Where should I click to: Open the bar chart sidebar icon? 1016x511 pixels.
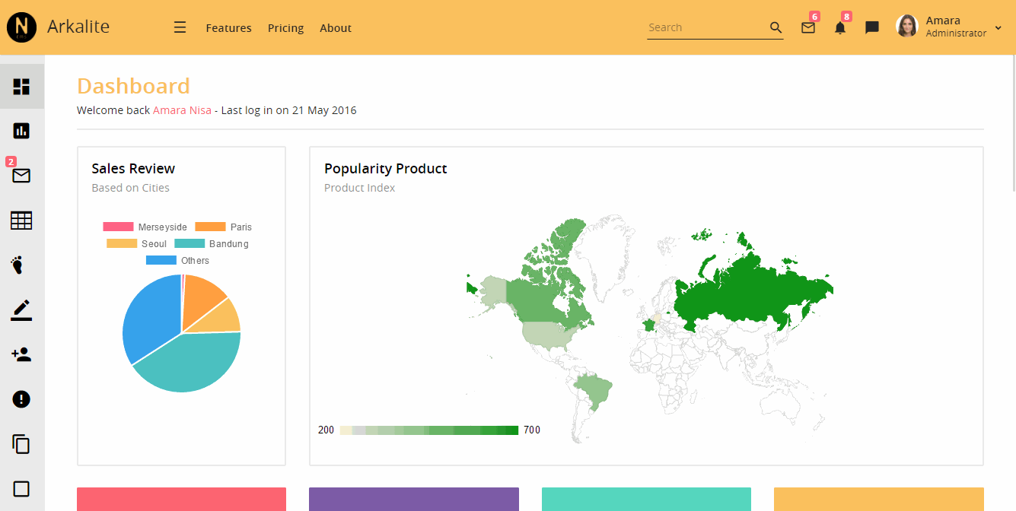pos(21,131)
